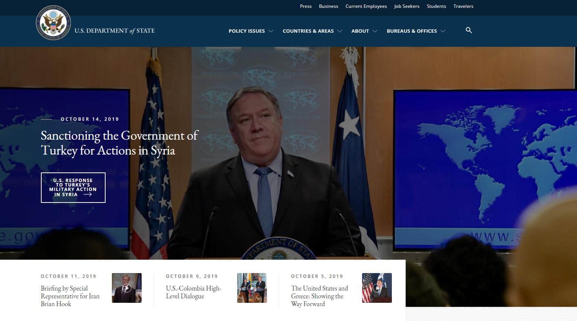Open the U.S.-Colombia High-Level Dialogue article
The image size is (577, 321).
(x=194, y=292)
